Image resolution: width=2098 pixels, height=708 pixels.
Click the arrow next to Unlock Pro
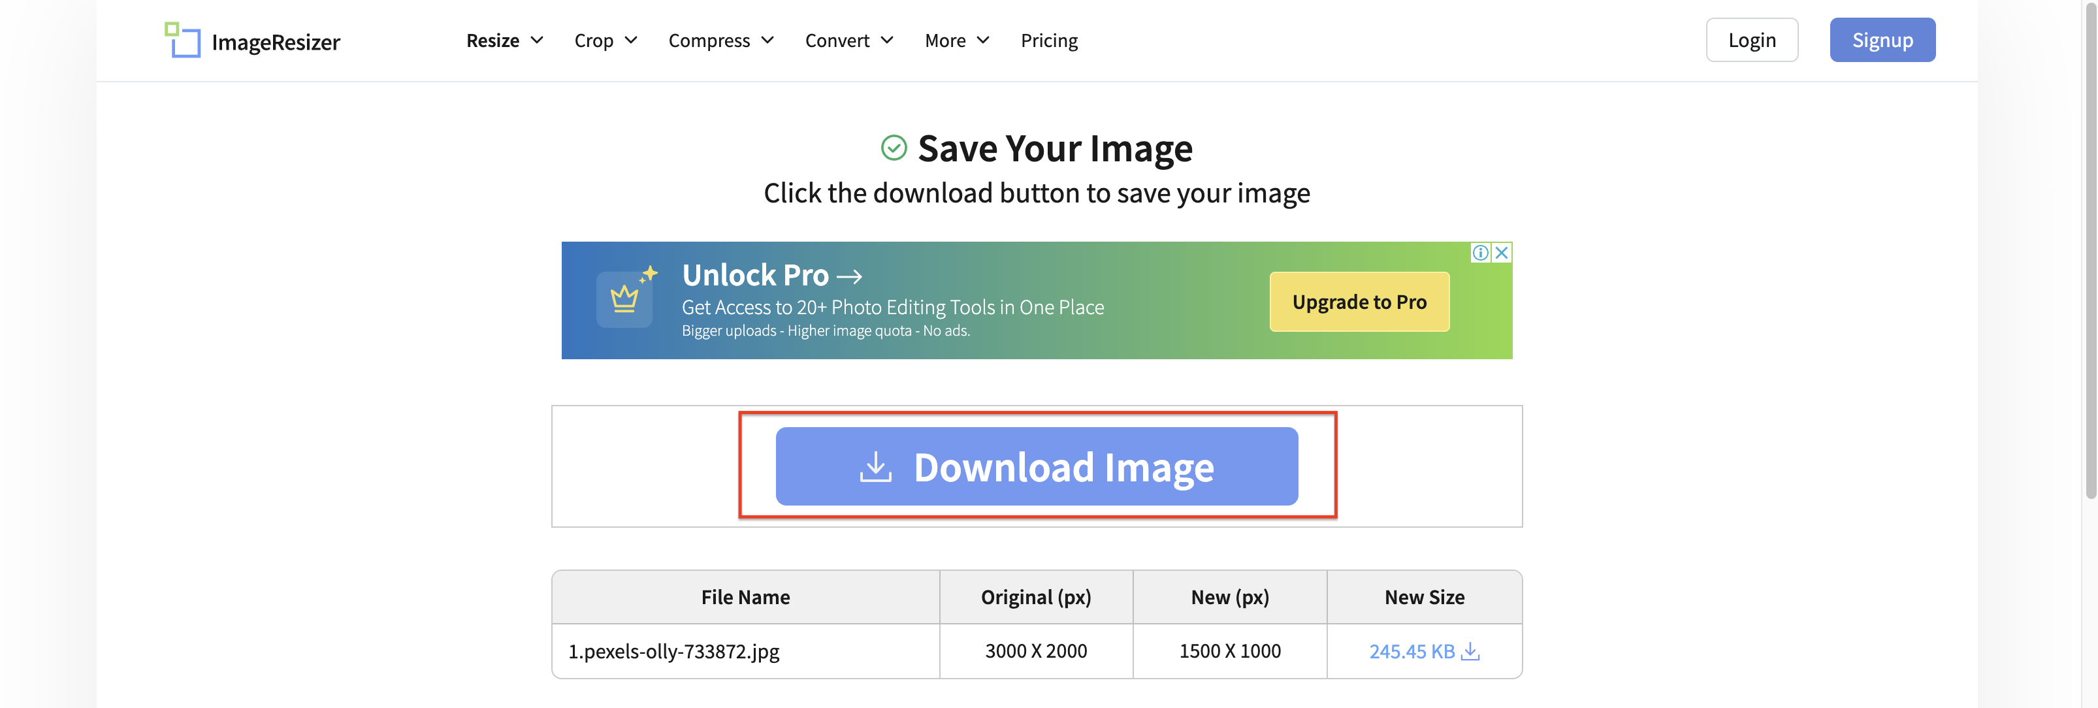tap(850, 276)
